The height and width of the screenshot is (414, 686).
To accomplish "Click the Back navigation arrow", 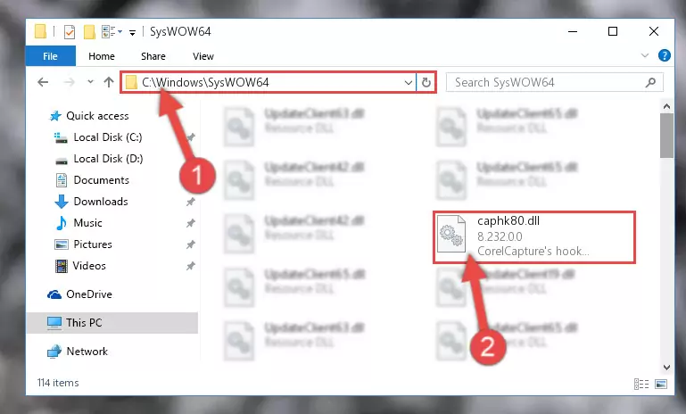I will [43, 82].
